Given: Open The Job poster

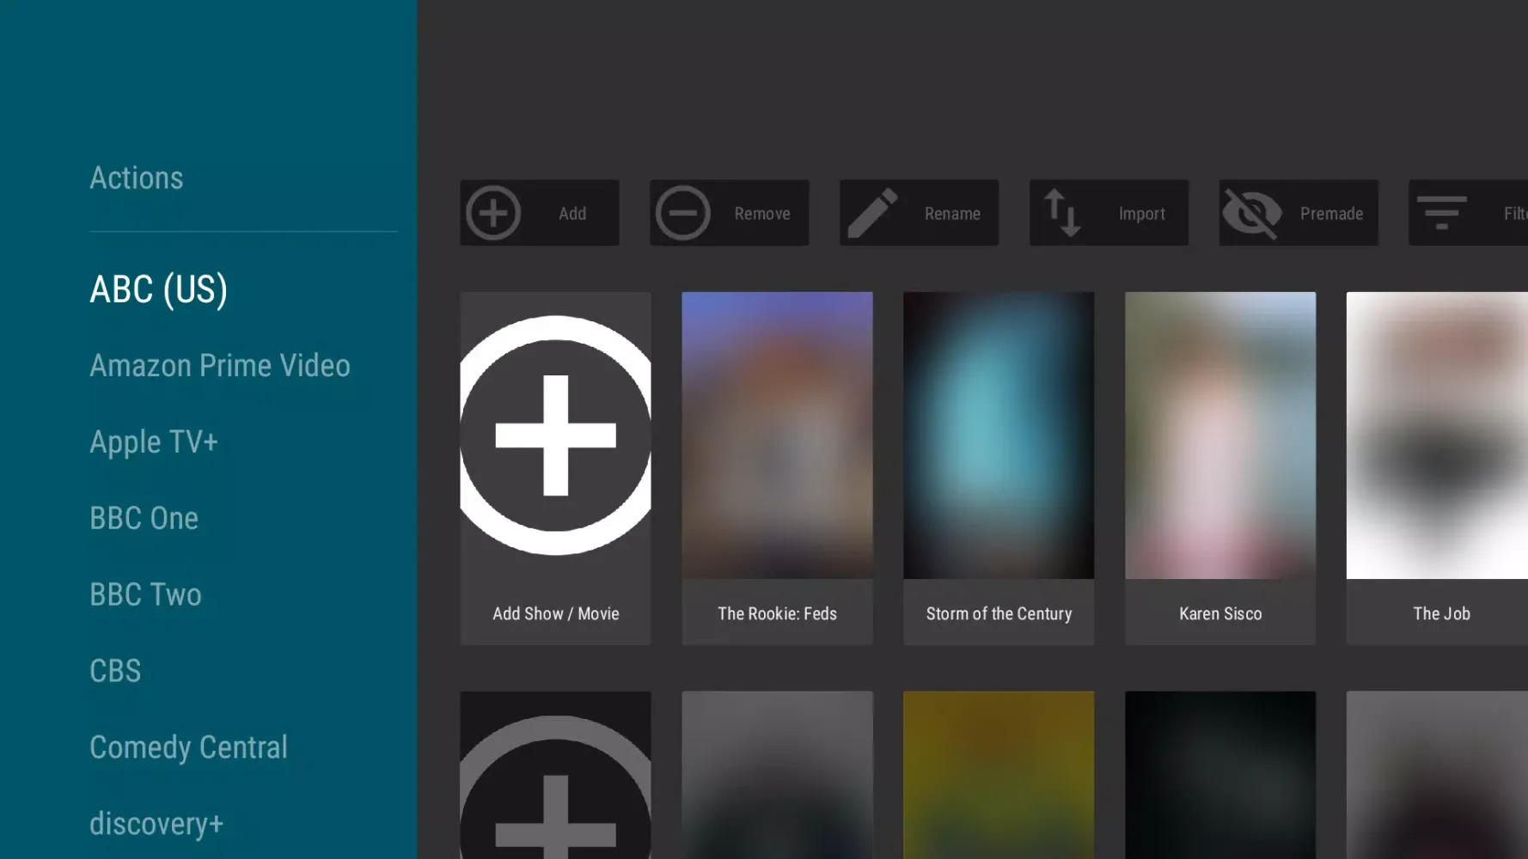Looking at the screenshot, I should tap(1437, 436).
